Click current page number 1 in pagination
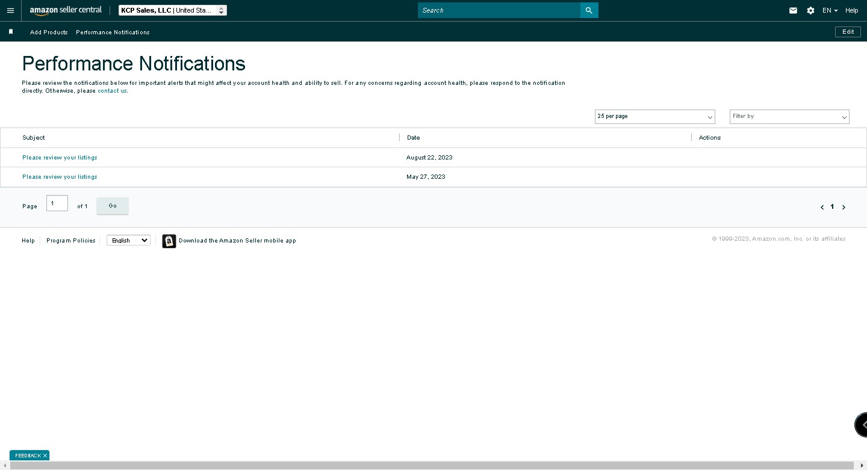 point(833,206)
